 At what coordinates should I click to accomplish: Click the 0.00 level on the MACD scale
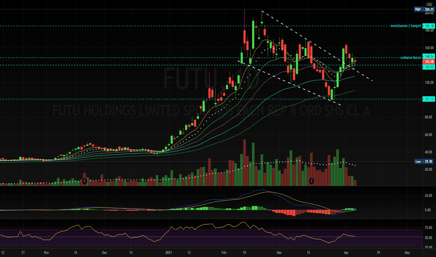tap(429, 210)
